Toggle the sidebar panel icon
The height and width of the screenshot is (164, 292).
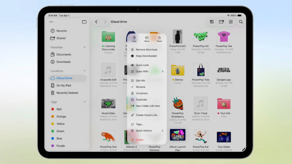click(84, 22)
